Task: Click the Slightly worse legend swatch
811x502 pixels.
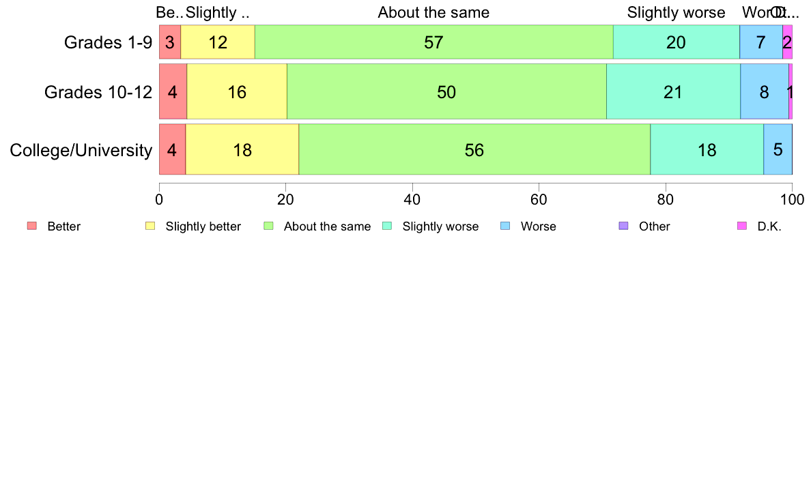Action: click(387, 226)
